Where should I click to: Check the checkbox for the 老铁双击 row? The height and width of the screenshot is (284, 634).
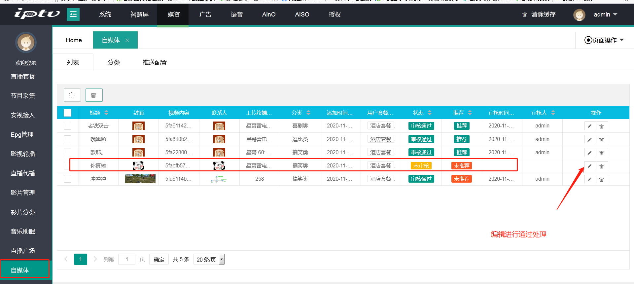click(x=68, y=126)
